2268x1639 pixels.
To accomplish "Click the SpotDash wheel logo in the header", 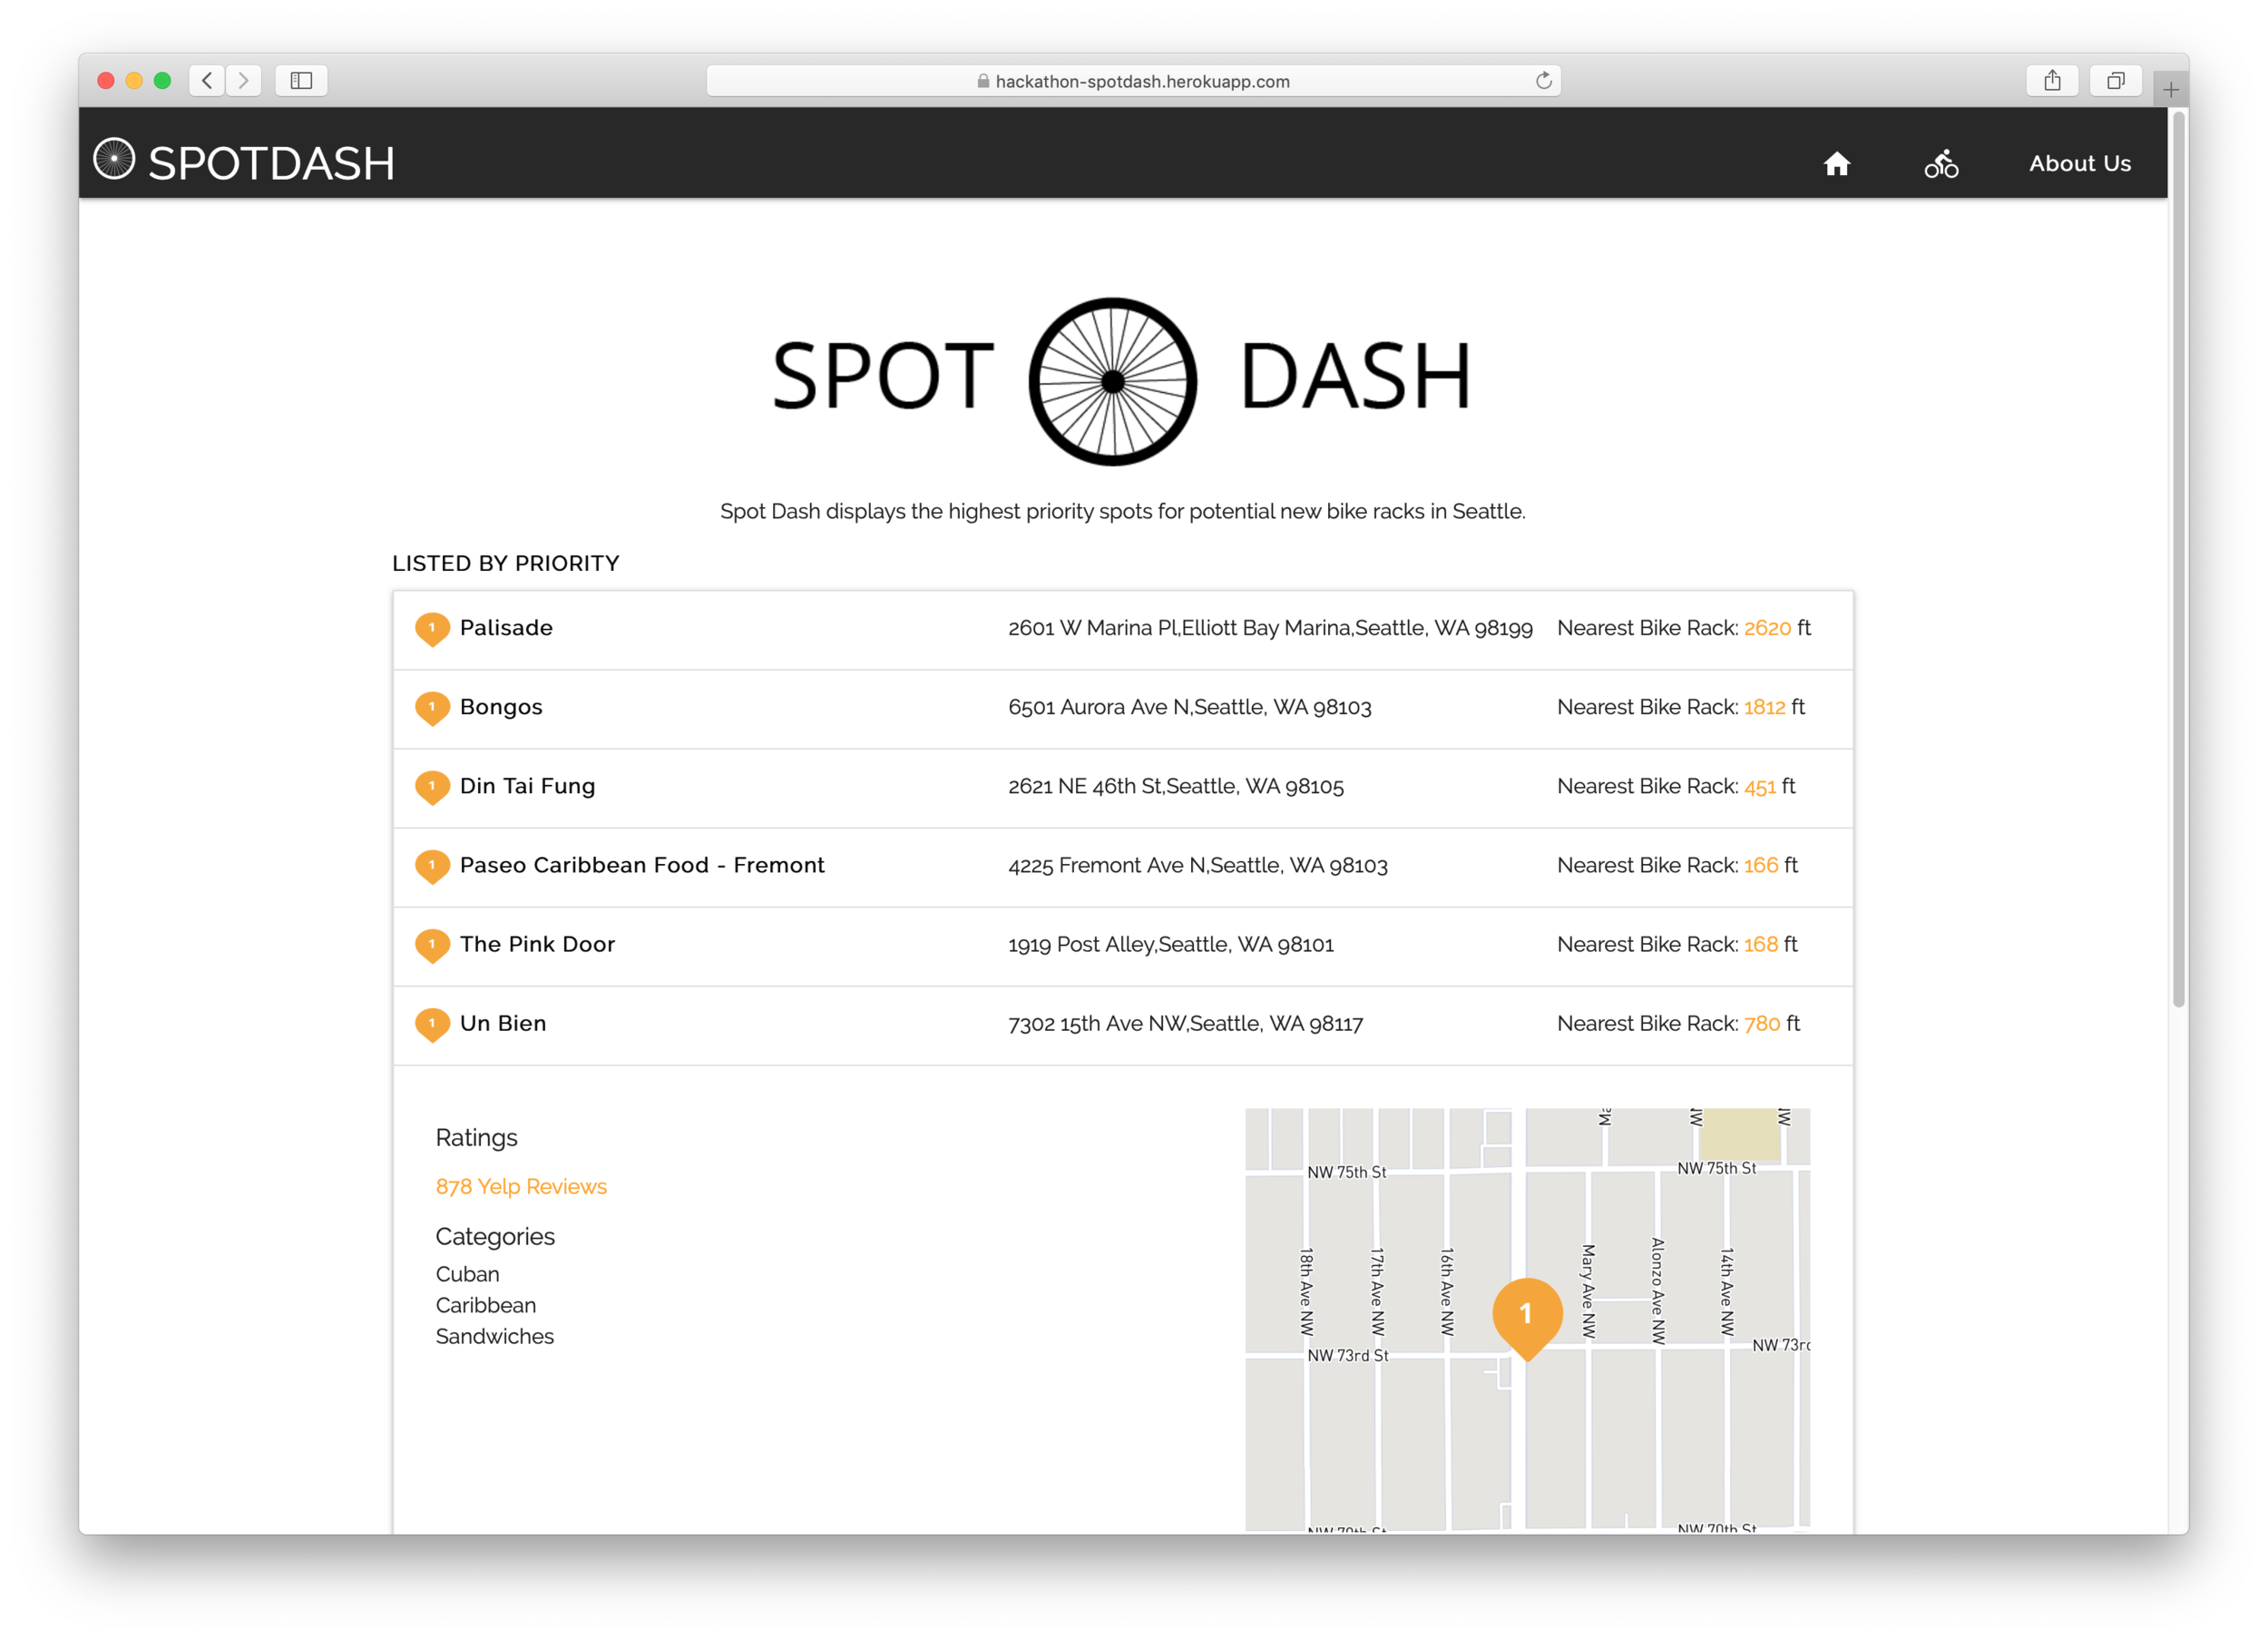I will coord(113,159).
